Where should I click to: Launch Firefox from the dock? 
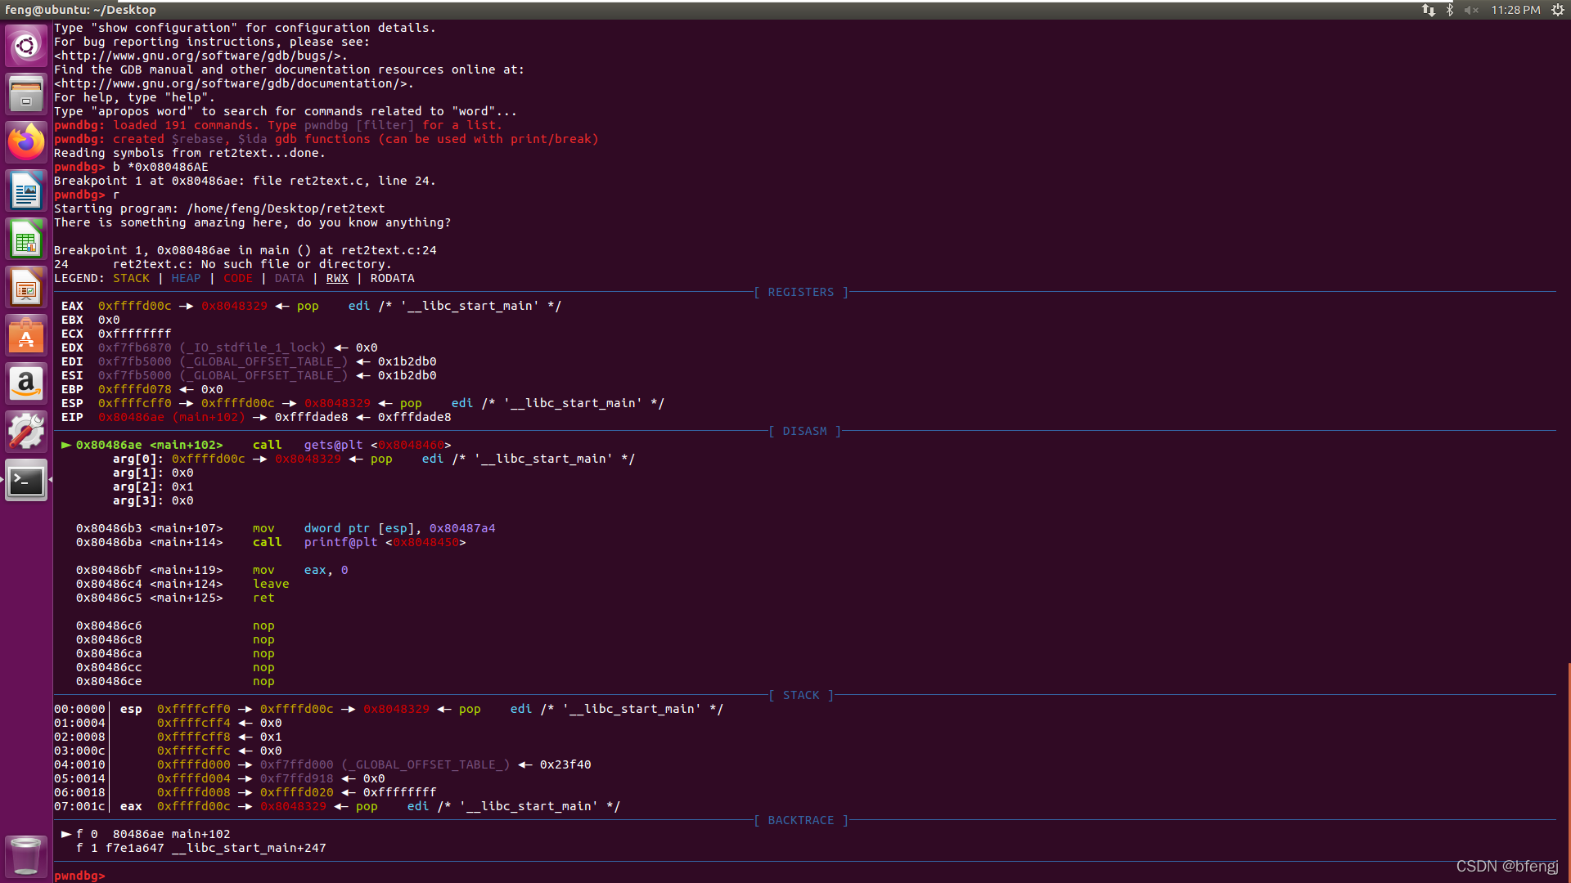(x=26, y=142)
